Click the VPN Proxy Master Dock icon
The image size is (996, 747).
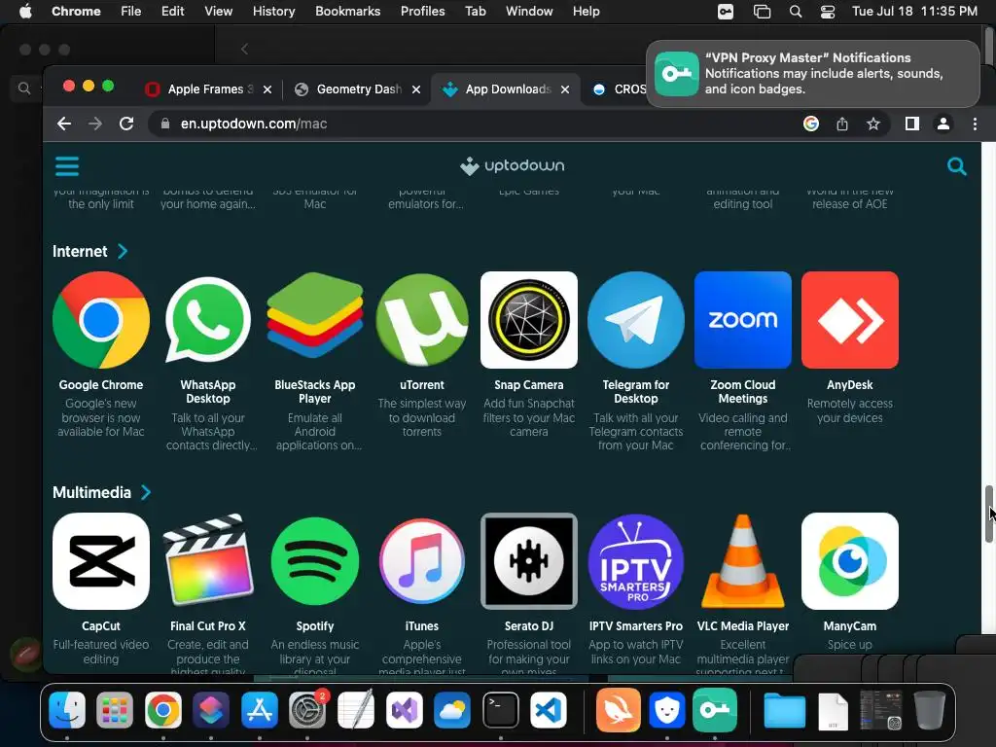click(715, 709)
